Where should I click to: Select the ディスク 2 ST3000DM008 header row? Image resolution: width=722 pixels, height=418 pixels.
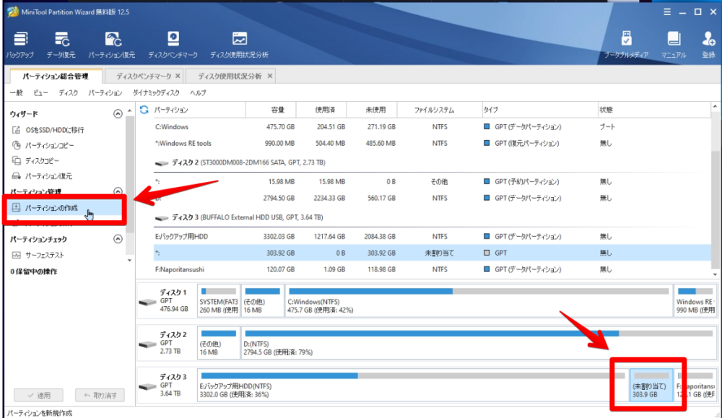pyautogui.click(x=432, y=162)
